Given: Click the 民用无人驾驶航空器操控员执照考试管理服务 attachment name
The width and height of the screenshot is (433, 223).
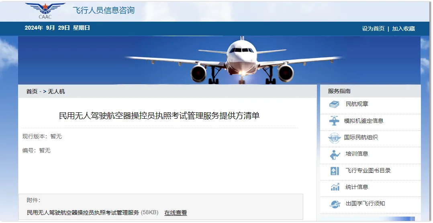Looking at the screenshot, I should [x=83, y=213].
